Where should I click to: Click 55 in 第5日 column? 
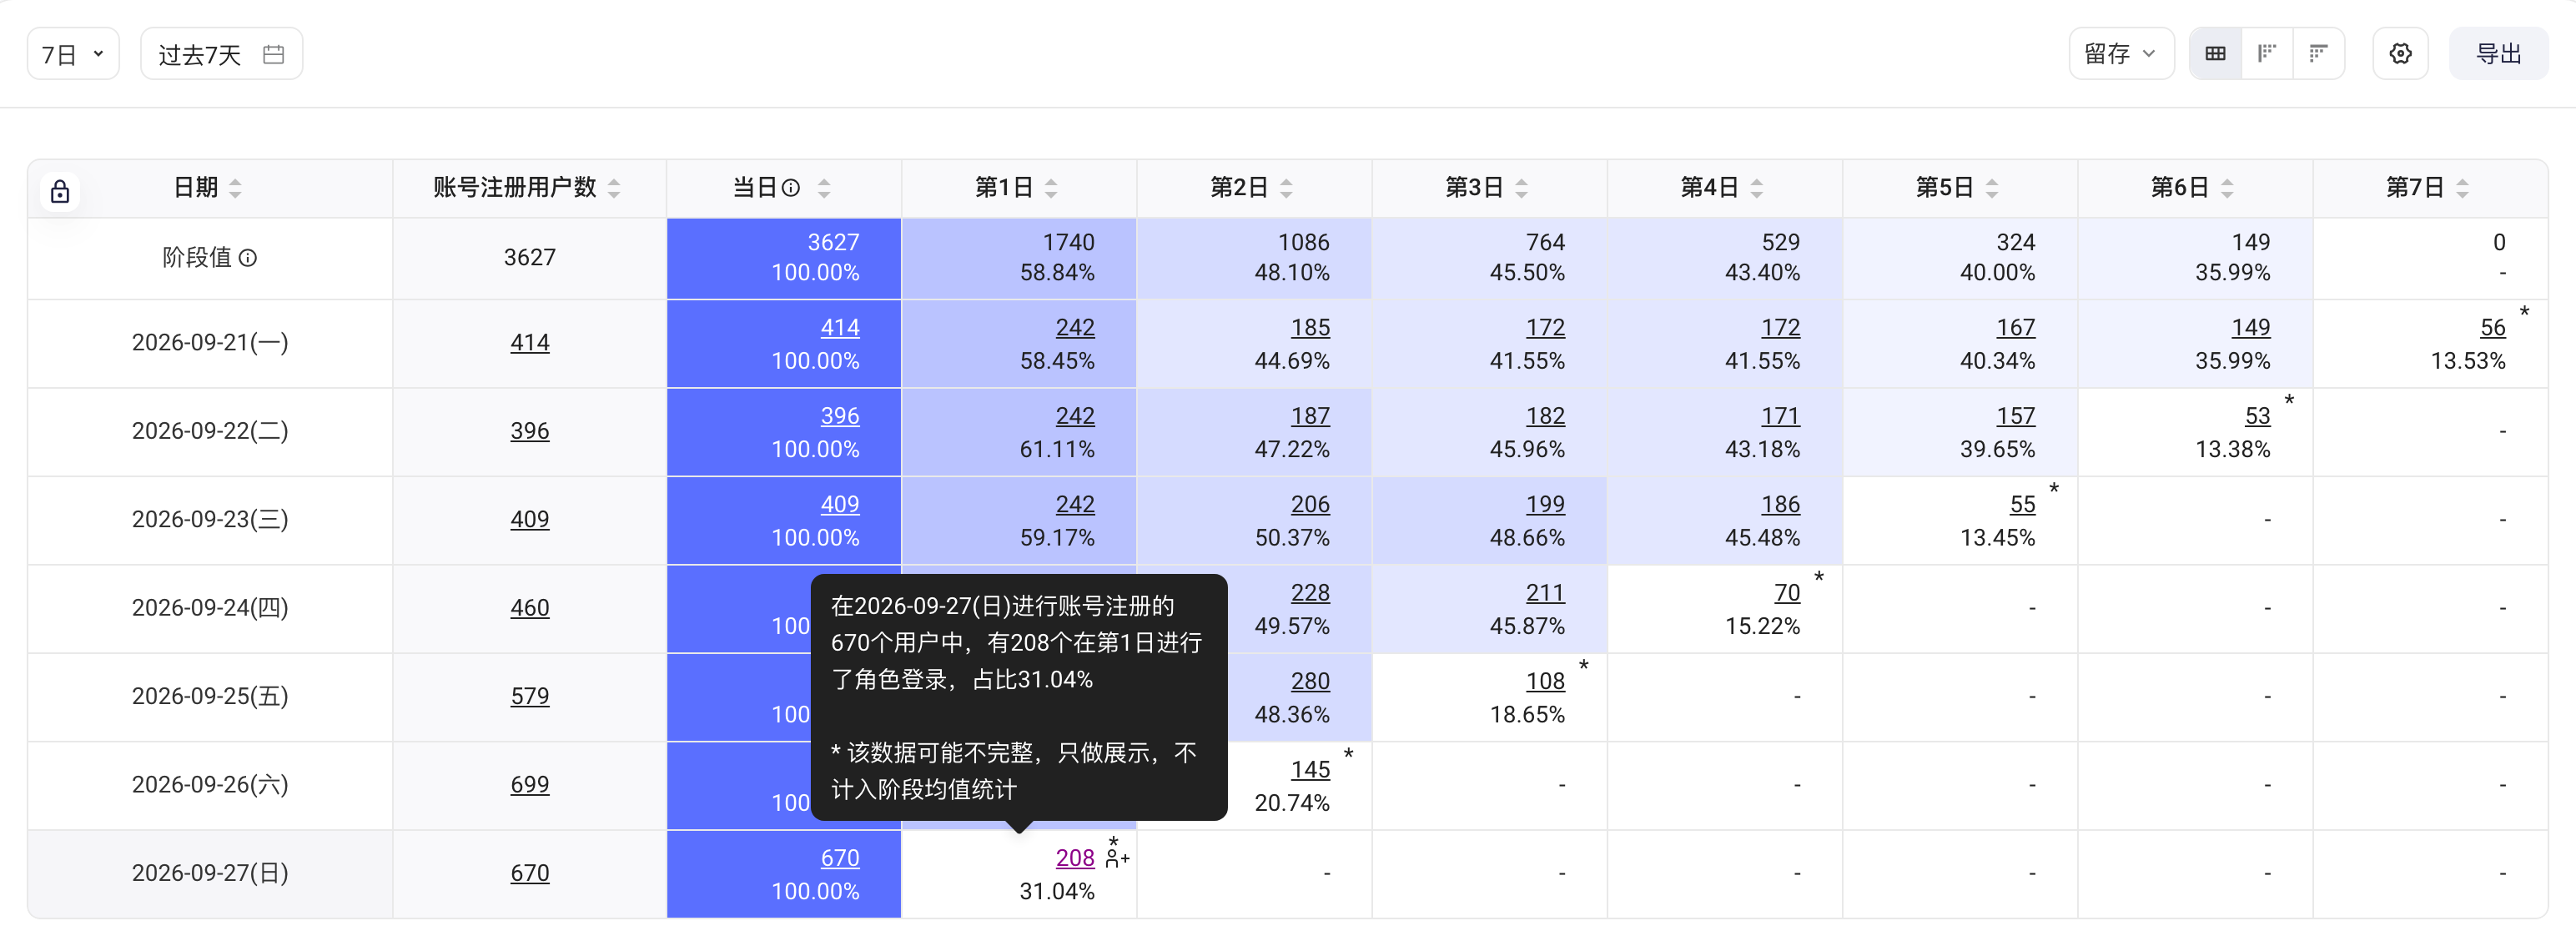pos(2022,504)
